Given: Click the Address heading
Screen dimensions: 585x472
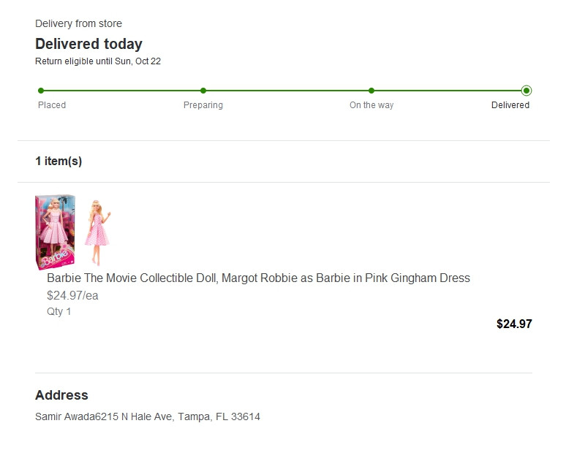Looking at the screenshot, I should tap(61, 395).
